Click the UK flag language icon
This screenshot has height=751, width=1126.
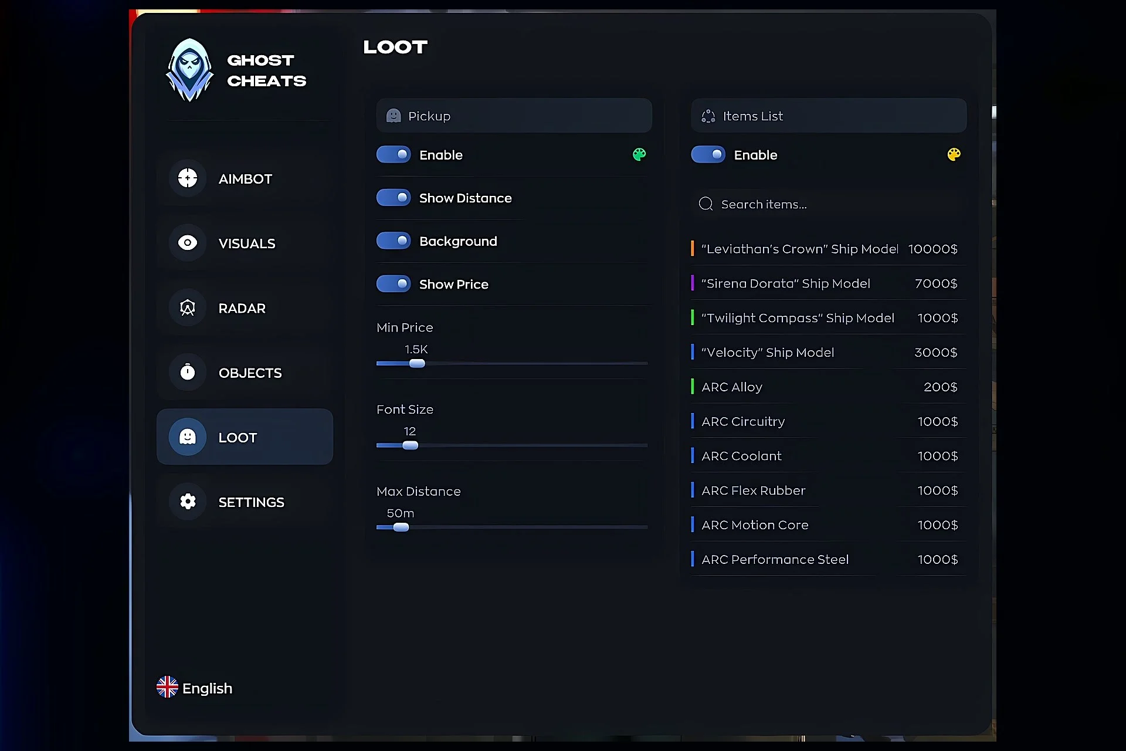click(167, 687)
